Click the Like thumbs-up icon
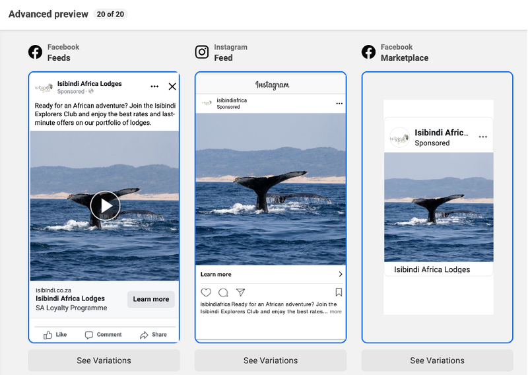Image resolution: width=528 pixels, height=375 pixels. [x=48, y=335]
